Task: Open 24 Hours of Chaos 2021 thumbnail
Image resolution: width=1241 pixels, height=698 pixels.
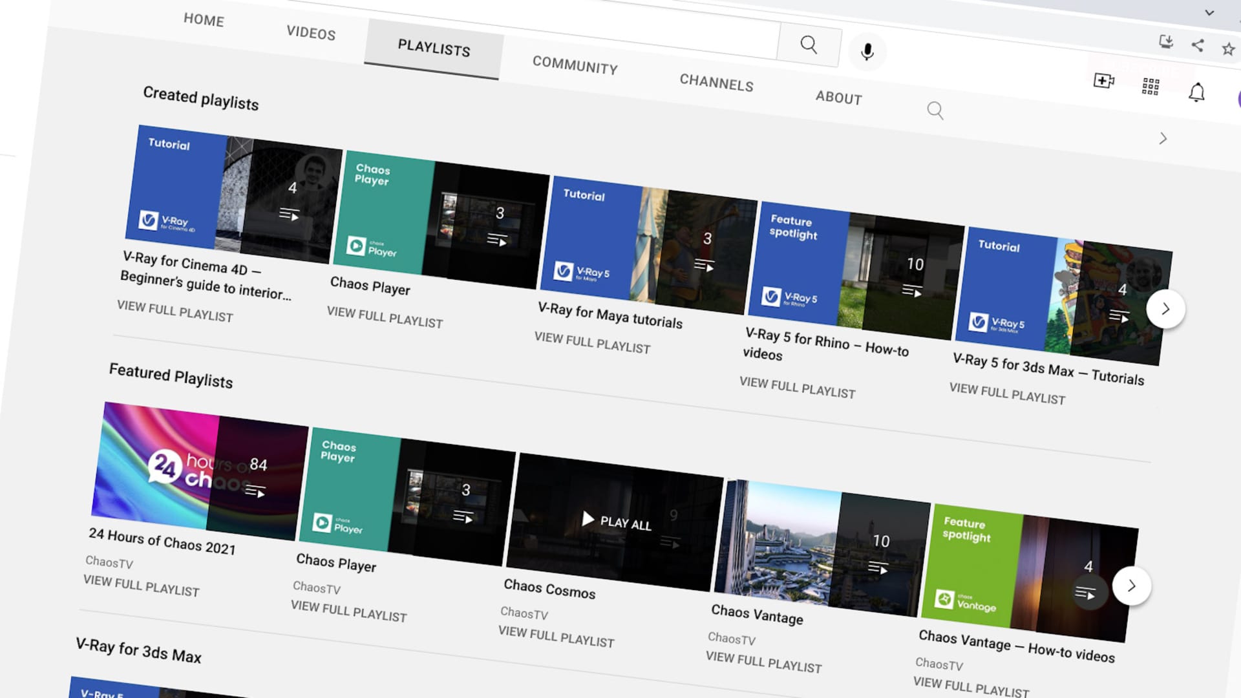Action: (200, 471)
